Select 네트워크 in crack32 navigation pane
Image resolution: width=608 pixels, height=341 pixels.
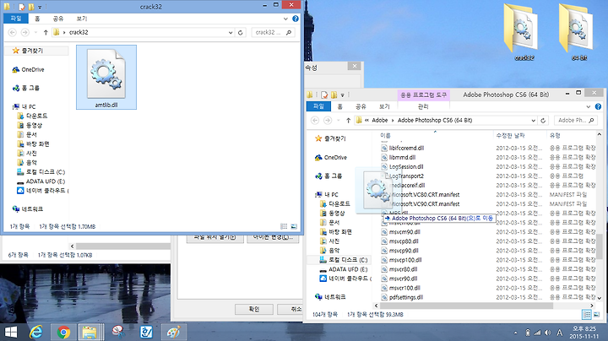click(28, 208)
